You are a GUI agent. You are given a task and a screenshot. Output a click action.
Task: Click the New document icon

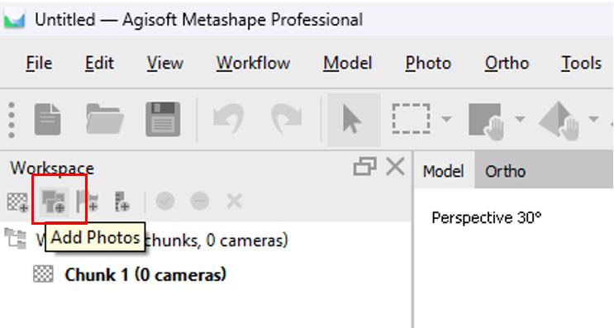click(47, 119)
